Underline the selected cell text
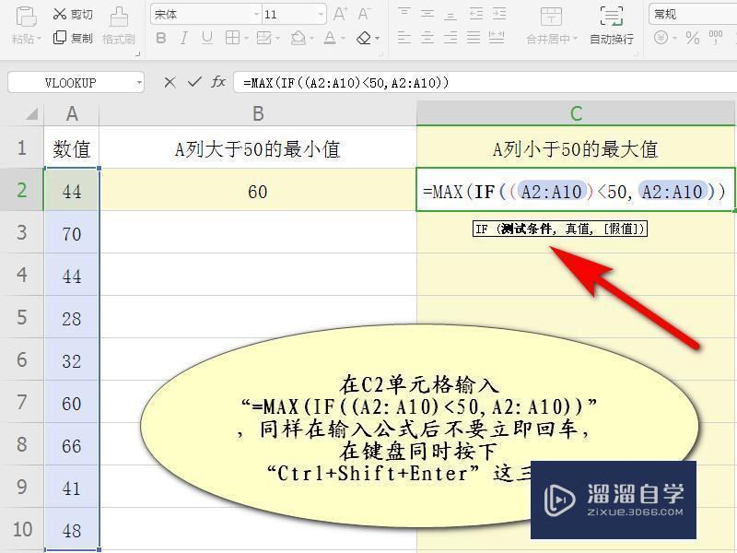Image resolution: width=737 pixels, height=553 pixels. 205,39
